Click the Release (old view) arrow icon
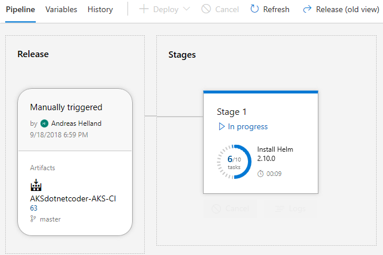The height and width of the screenshot is (255, 383). [307, 9]
